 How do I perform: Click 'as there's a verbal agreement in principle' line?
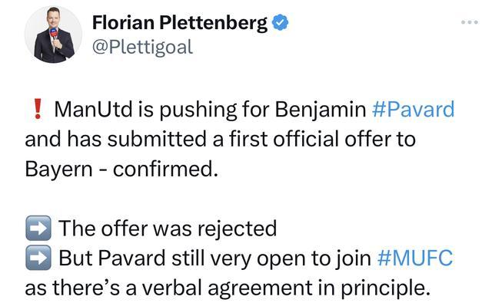click(x=228, y=288)
